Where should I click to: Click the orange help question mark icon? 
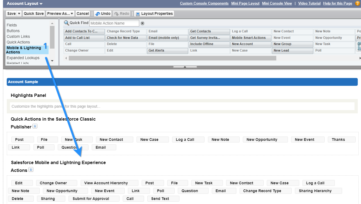tap(357, 4)
